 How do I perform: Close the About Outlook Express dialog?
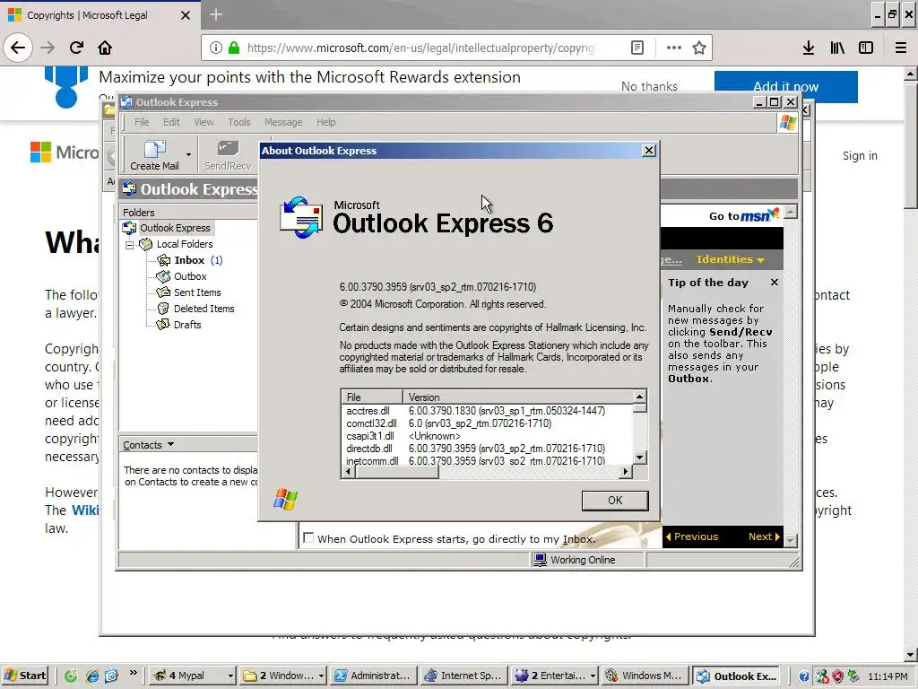649,151
